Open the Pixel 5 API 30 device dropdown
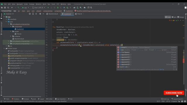Image resolution: width=187 pixels, height=105 pixels. [x=39, y=8]
